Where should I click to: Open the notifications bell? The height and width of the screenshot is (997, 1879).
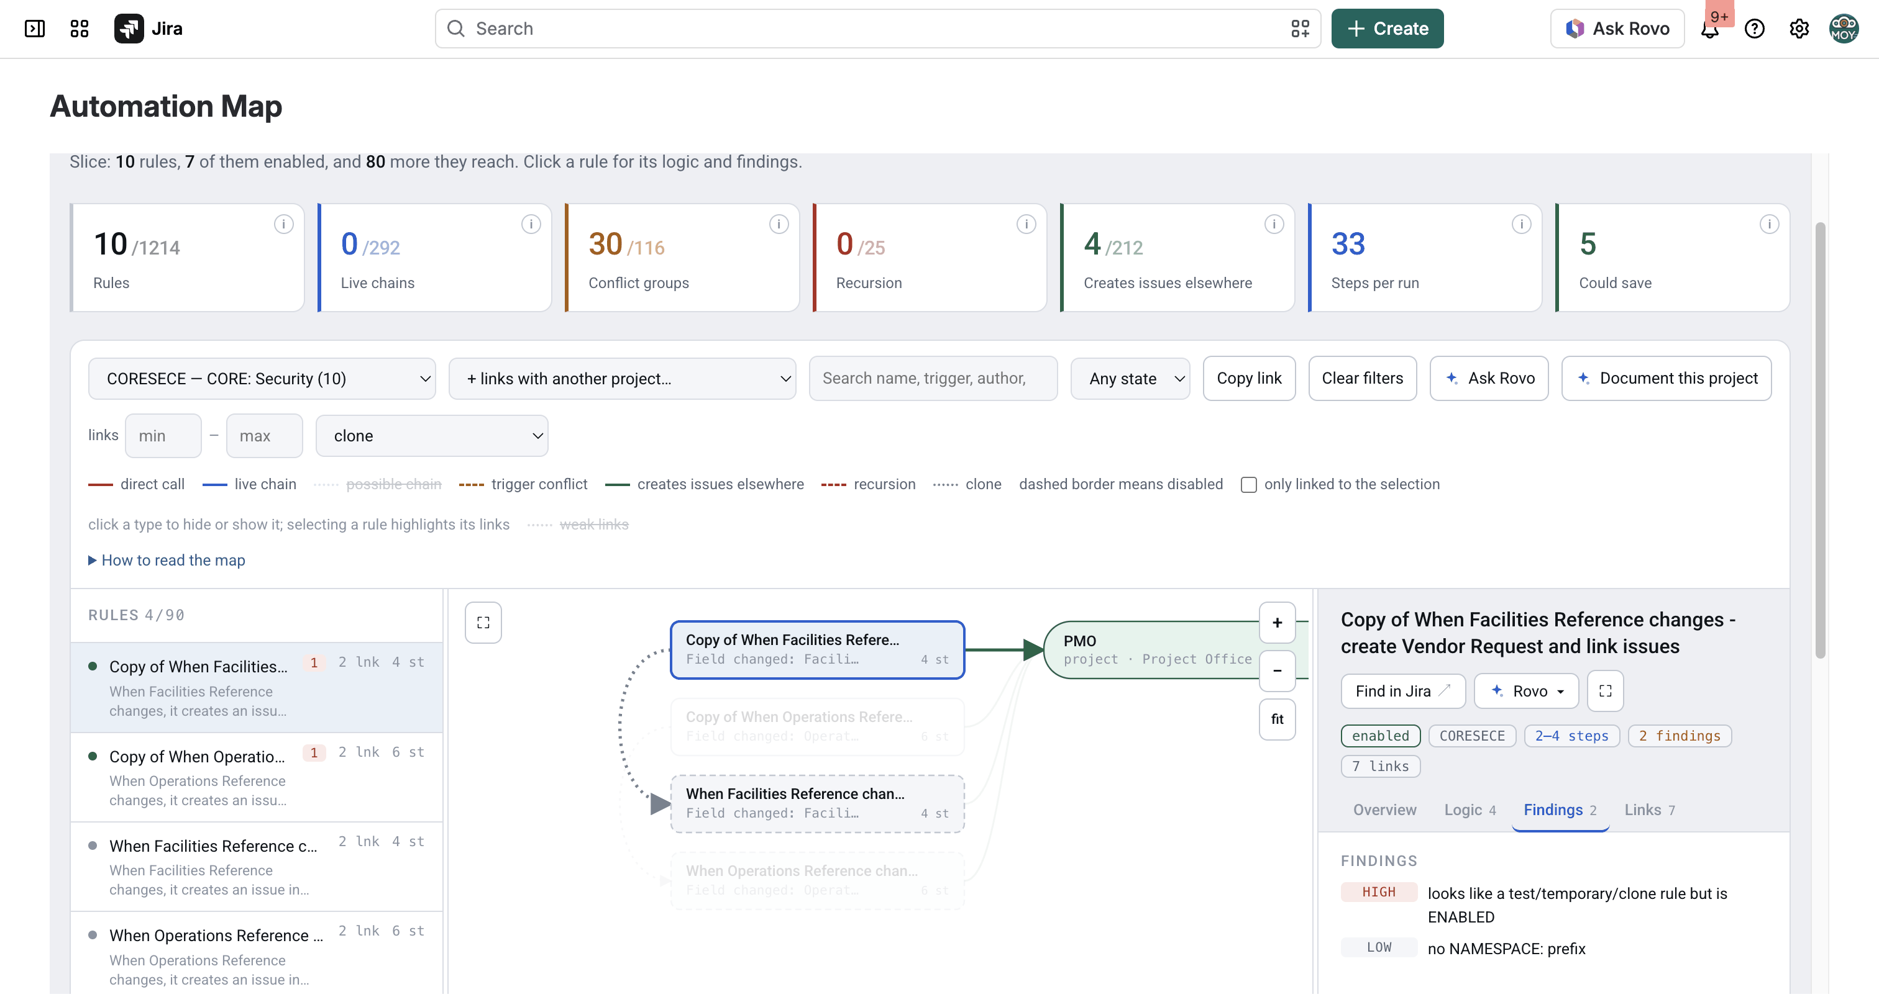(1710, 29)
